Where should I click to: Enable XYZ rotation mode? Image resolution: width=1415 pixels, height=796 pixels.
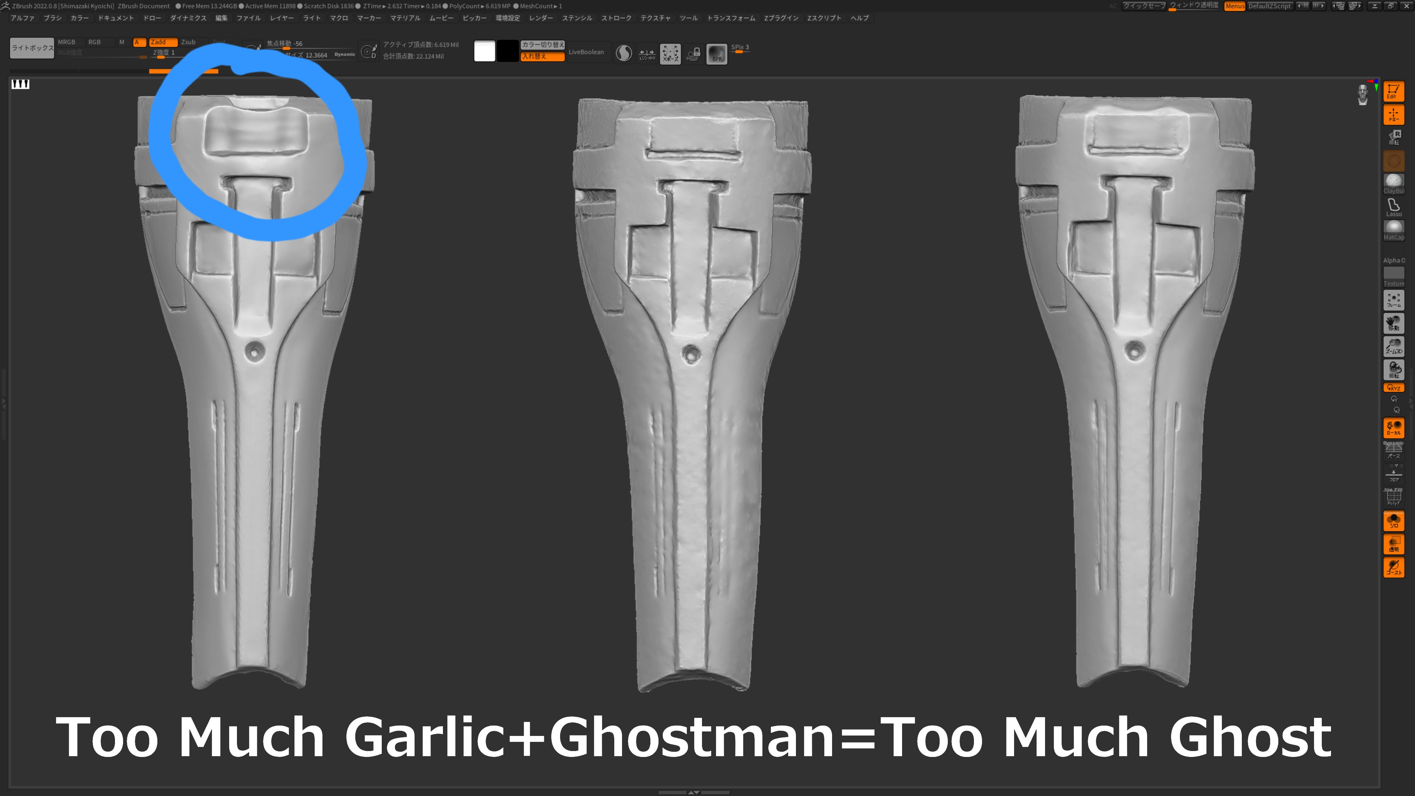1394,388
